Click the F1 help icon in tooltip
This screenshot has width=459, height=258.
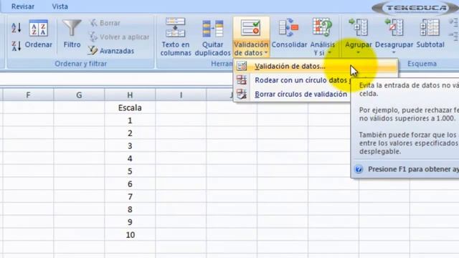tap(359, 169)
